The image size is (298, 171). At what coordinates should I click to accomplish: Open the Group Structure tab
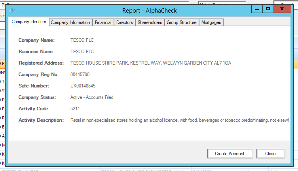[182, 22]
